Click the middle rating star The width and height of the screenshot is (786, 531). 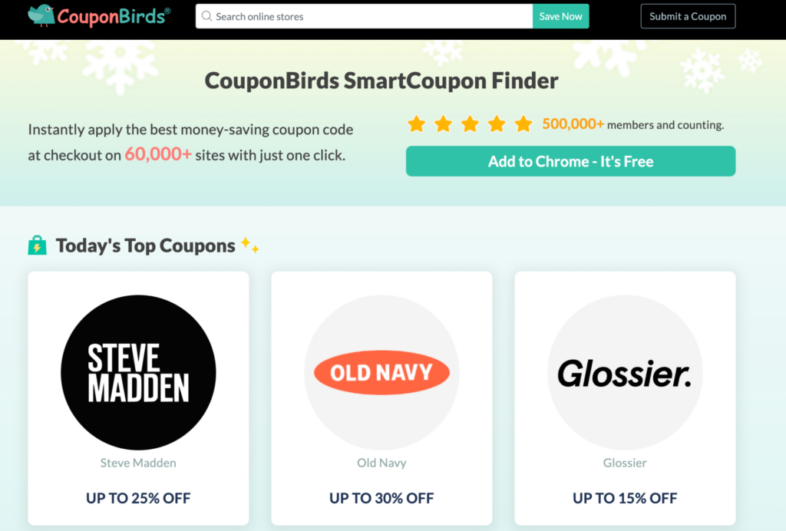click(470, 123)
